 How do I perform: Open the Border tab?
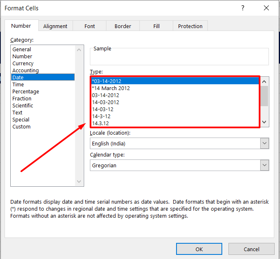pos(123,26)
